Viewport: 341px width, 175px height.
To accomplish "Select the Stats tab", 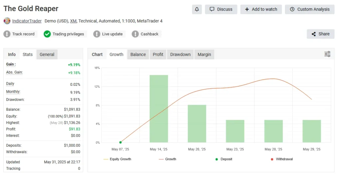I will point(28,54).
